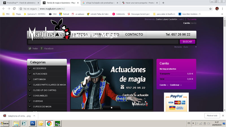Open CLASES PARTICULARES DE MAGIA category
The height and width of the screenshot is (127, 226).
tap(49, 85)
